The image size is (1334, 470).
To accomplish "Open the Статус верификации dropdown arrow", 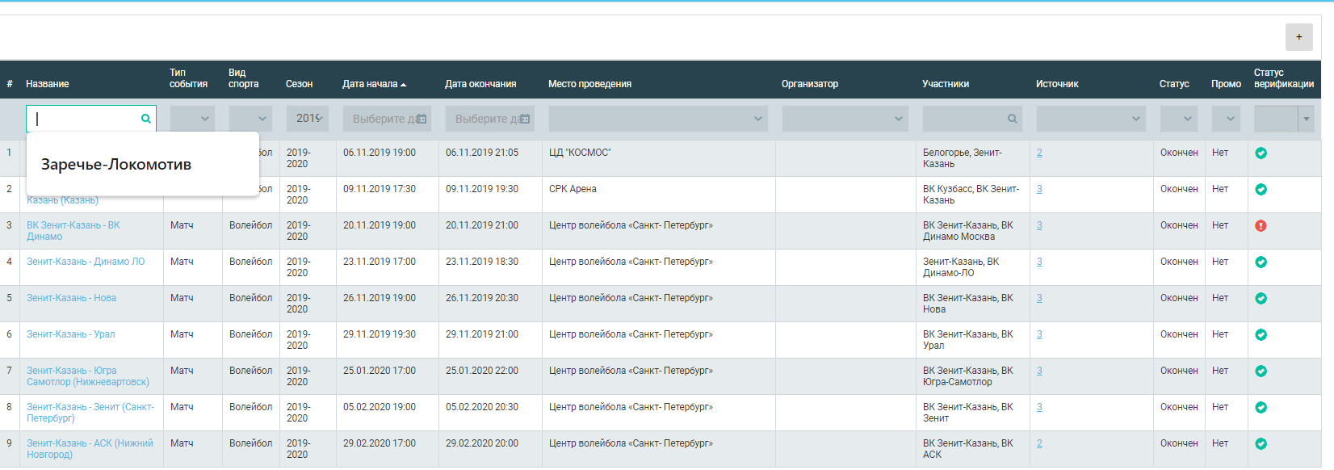I will click(x=1307, y=119).
